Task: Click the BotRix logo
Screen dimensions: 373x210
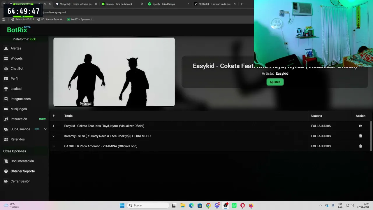Action: coord(18,29)
